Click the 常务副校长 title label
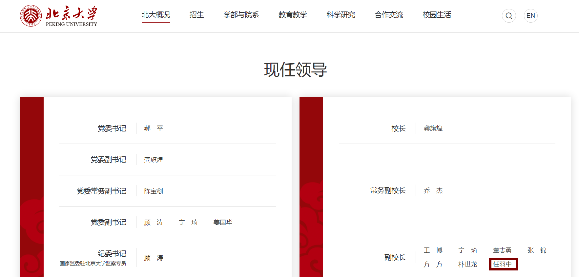 coord(388,190)
